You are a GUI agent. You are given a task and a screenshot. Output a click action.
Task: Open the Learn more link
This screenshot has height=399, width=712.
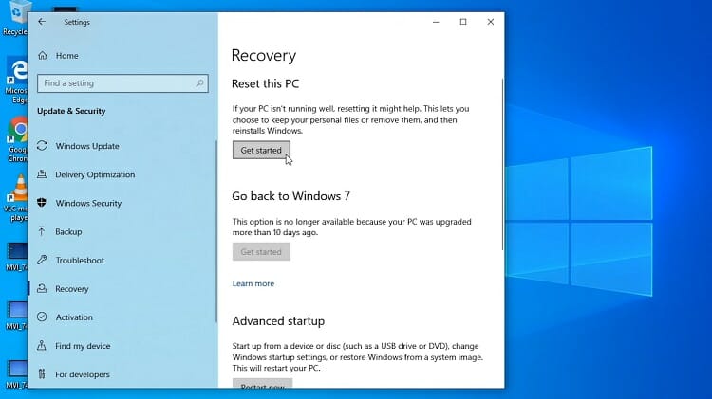253,283
